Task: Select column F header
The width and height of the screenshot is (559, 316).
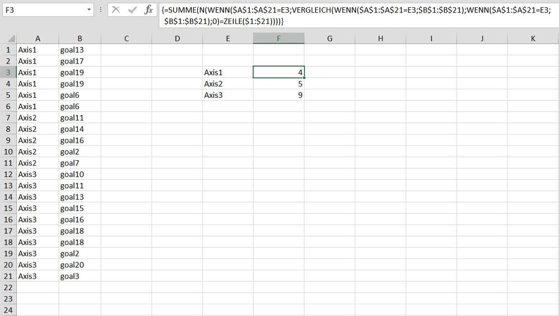Action: click(x=279, y=39)
